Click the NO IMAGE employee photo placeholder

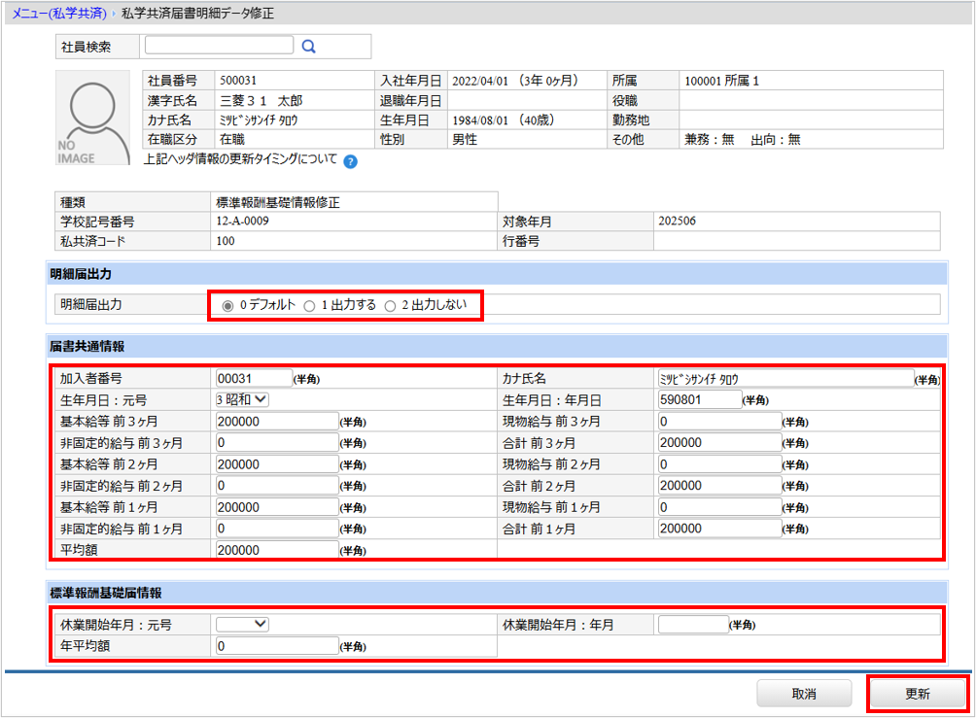(x=92, y=118)
